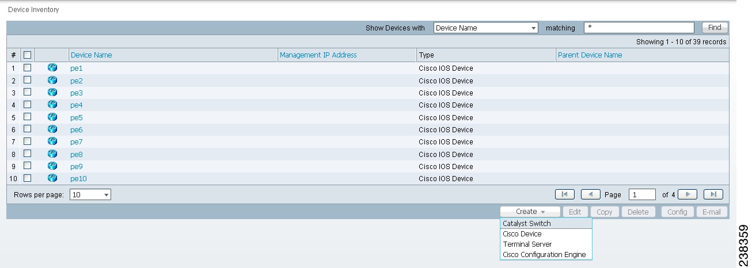Sort by the Management IP Address column header
The height and width of the screenshot is (268, 752).
point(318,55)
